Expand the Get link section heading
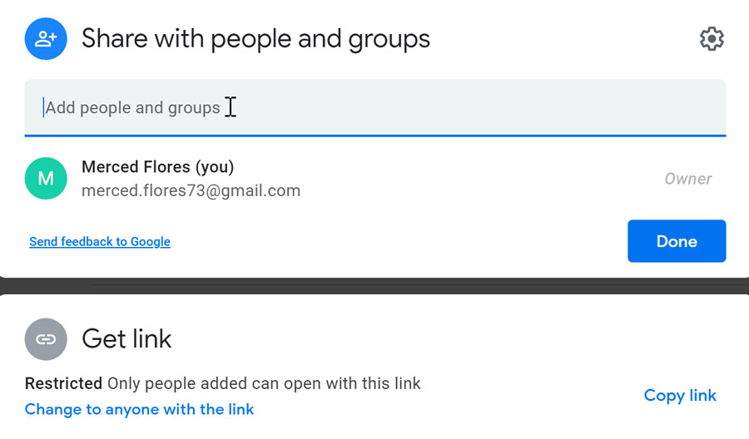This screenshot has height=439, width=749. click(126, 338)
